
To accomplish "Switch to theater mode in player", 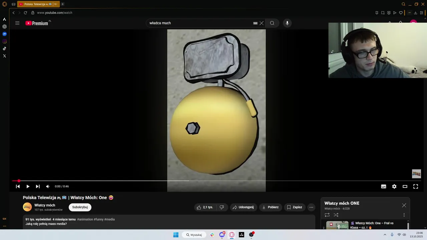I will (405, 186).
